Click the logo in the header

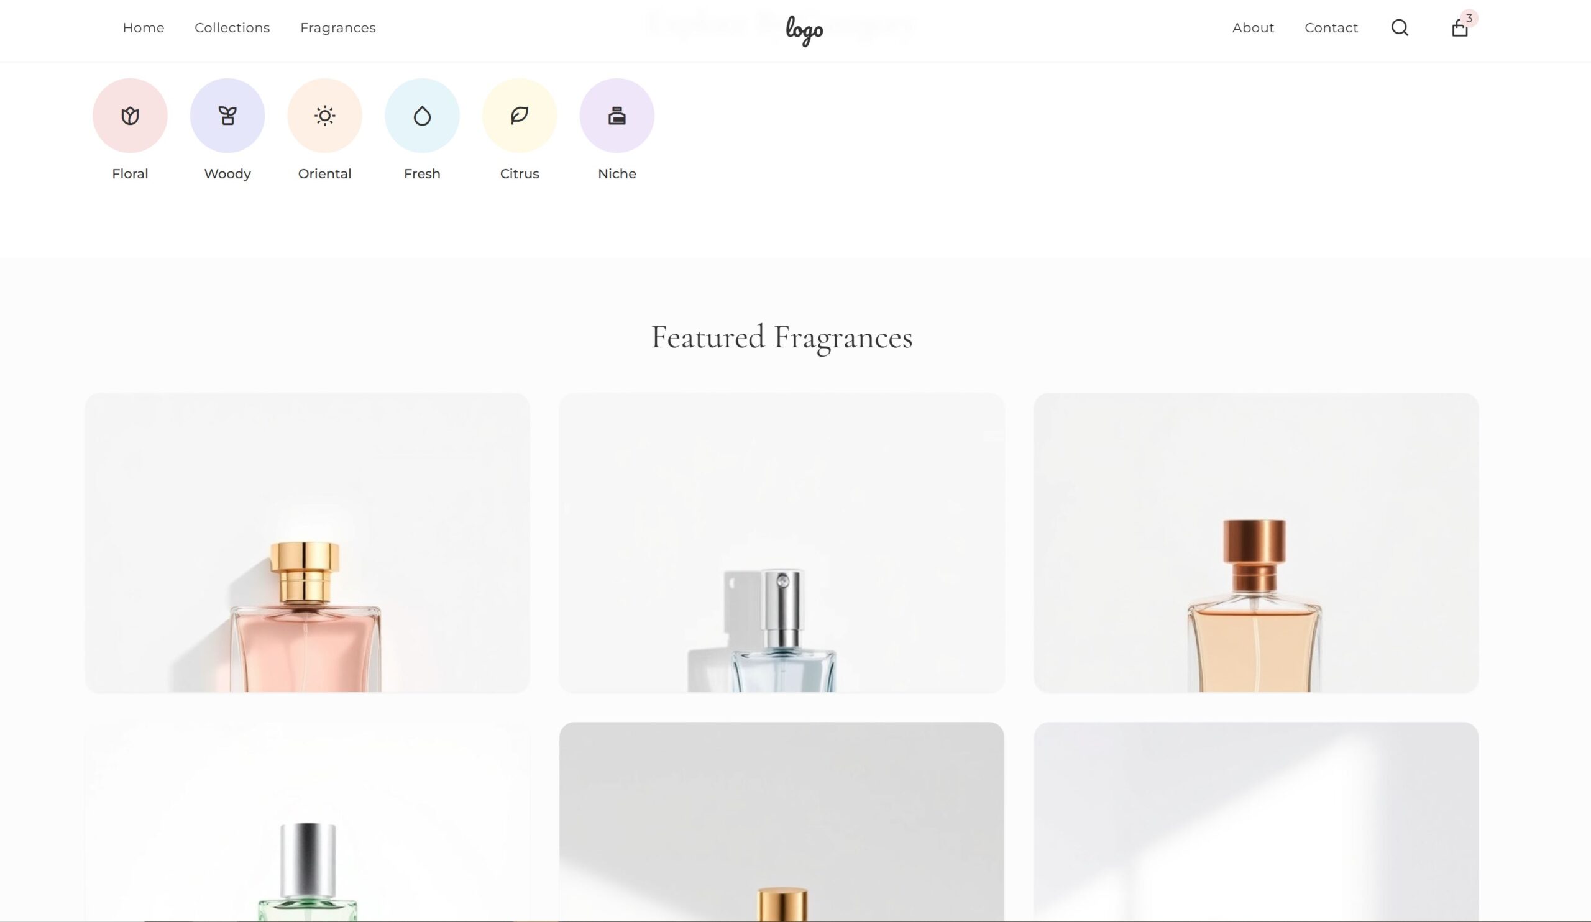804,30
